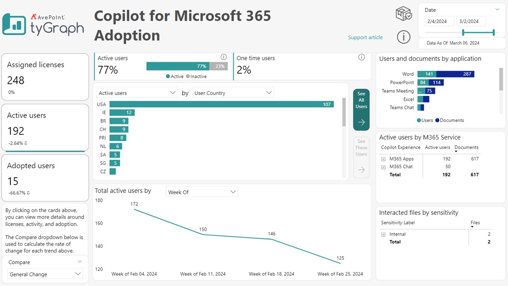Select the USA bar with 107
This screenshot has height=286, width=508.
coord(221,104)
